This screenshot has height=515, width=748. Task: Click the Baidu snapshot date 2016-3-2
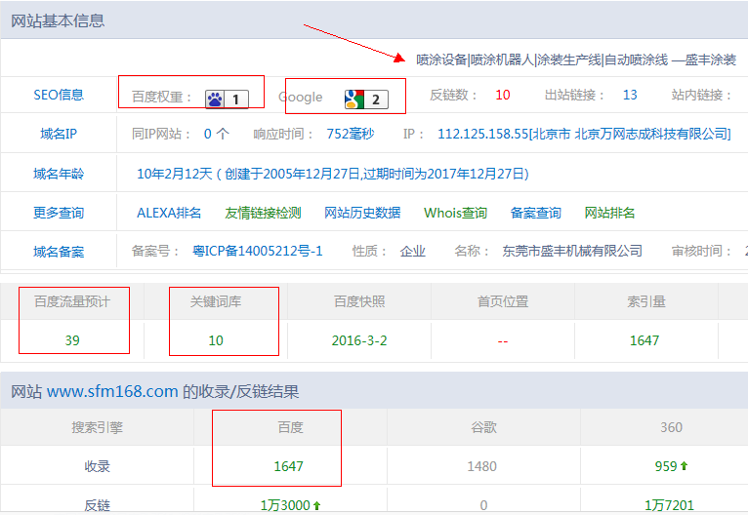coord(358,340)
